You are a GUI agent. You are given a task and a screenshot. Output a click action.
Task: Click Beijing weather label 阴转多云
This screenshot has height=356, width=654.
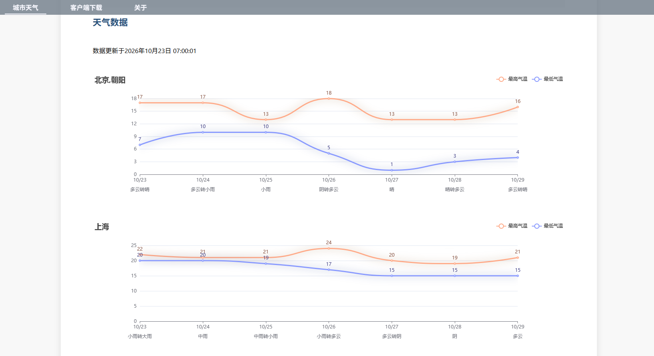coord(329,190)
